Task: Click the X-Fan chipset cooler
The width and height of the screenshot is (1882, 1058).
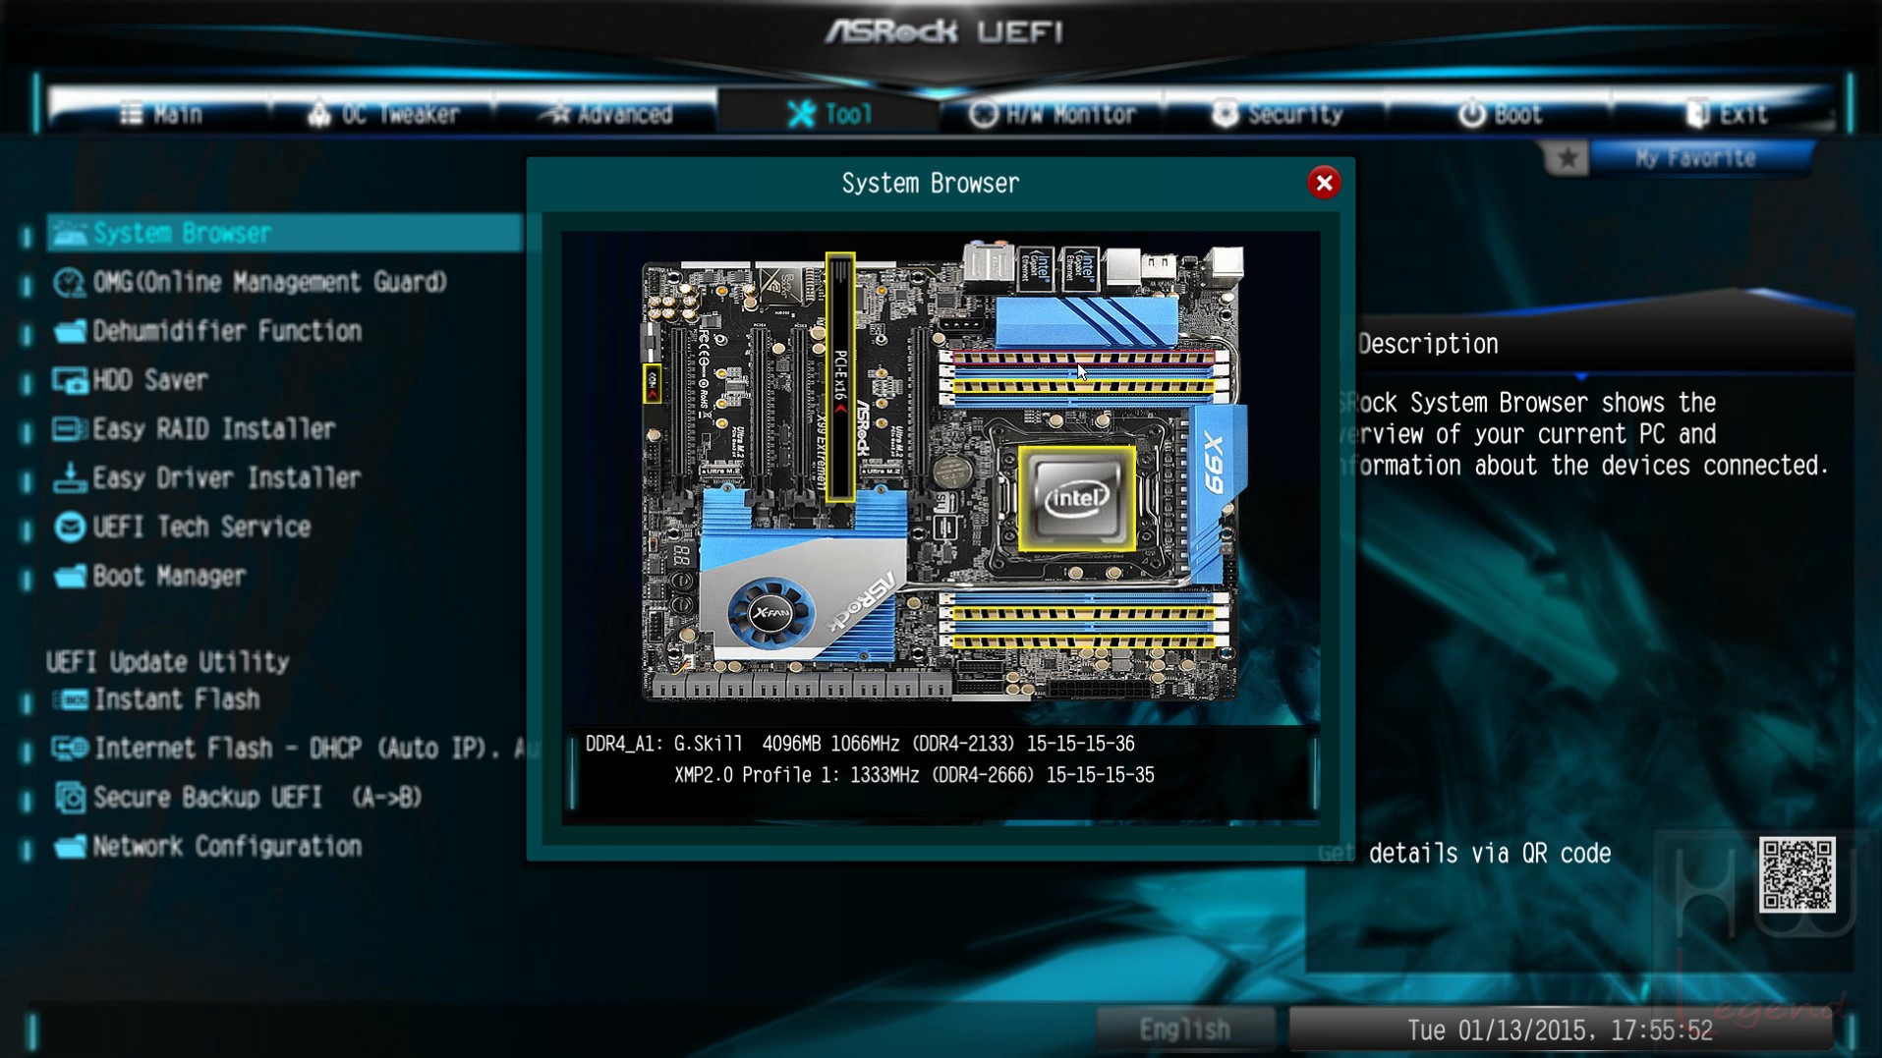Action: [x=770, y=613]
